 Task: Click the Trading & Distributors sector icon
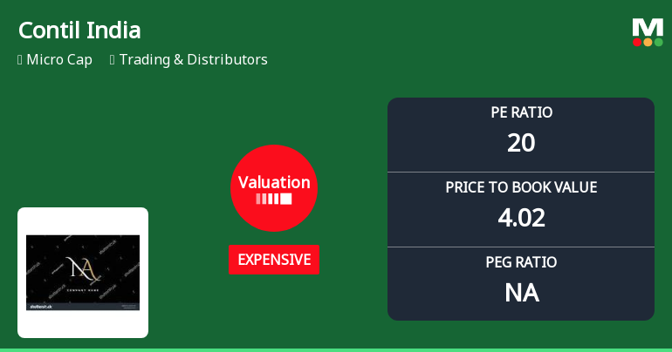point(113,60)
